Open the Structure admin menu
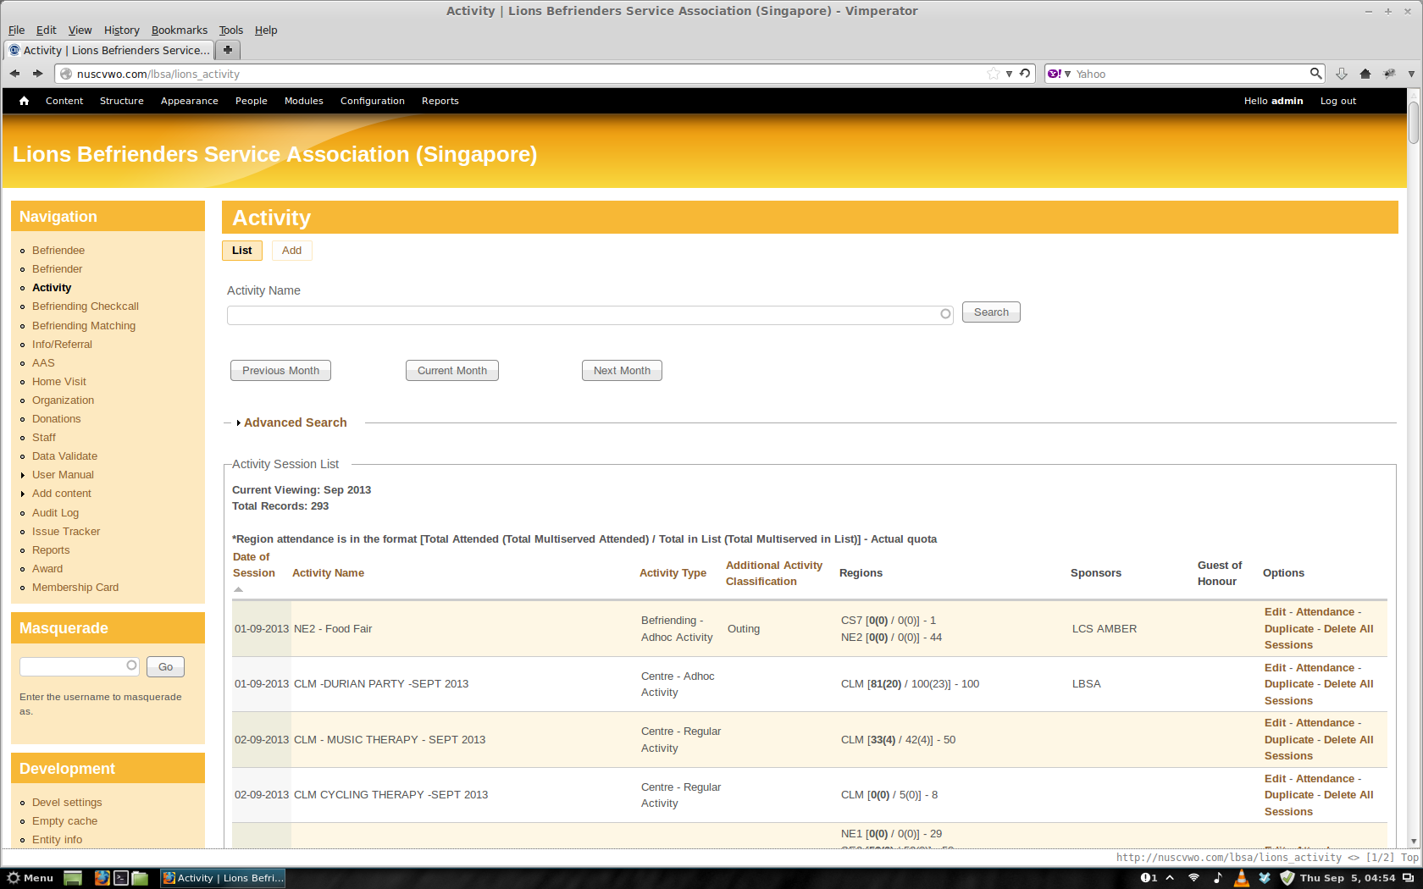 121,101
